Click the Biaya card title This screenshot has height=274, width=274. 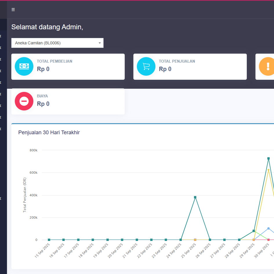coord(42,96)
